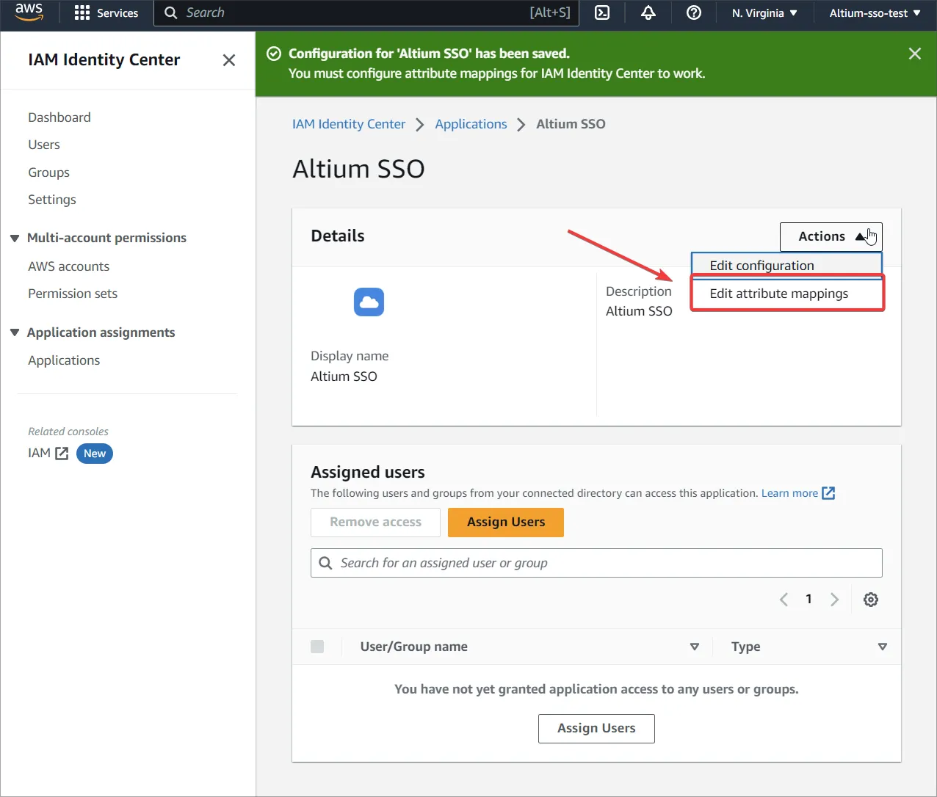
Task: Click the magnifier in assigned user search
Action: pos(325,563)
